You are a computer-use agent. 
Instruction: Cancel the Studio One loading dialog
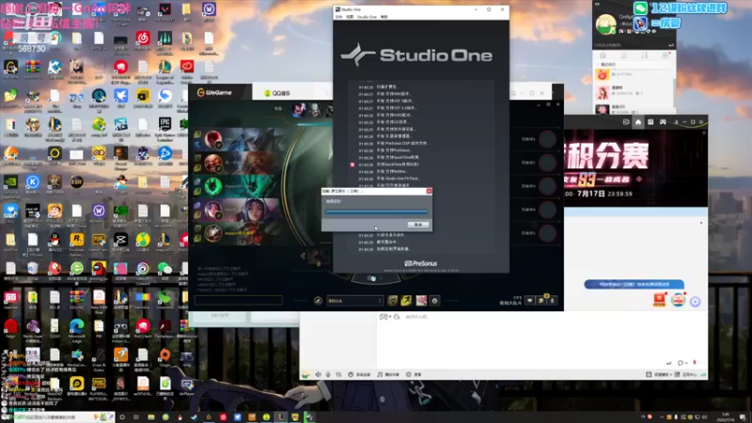coord(418,225)
